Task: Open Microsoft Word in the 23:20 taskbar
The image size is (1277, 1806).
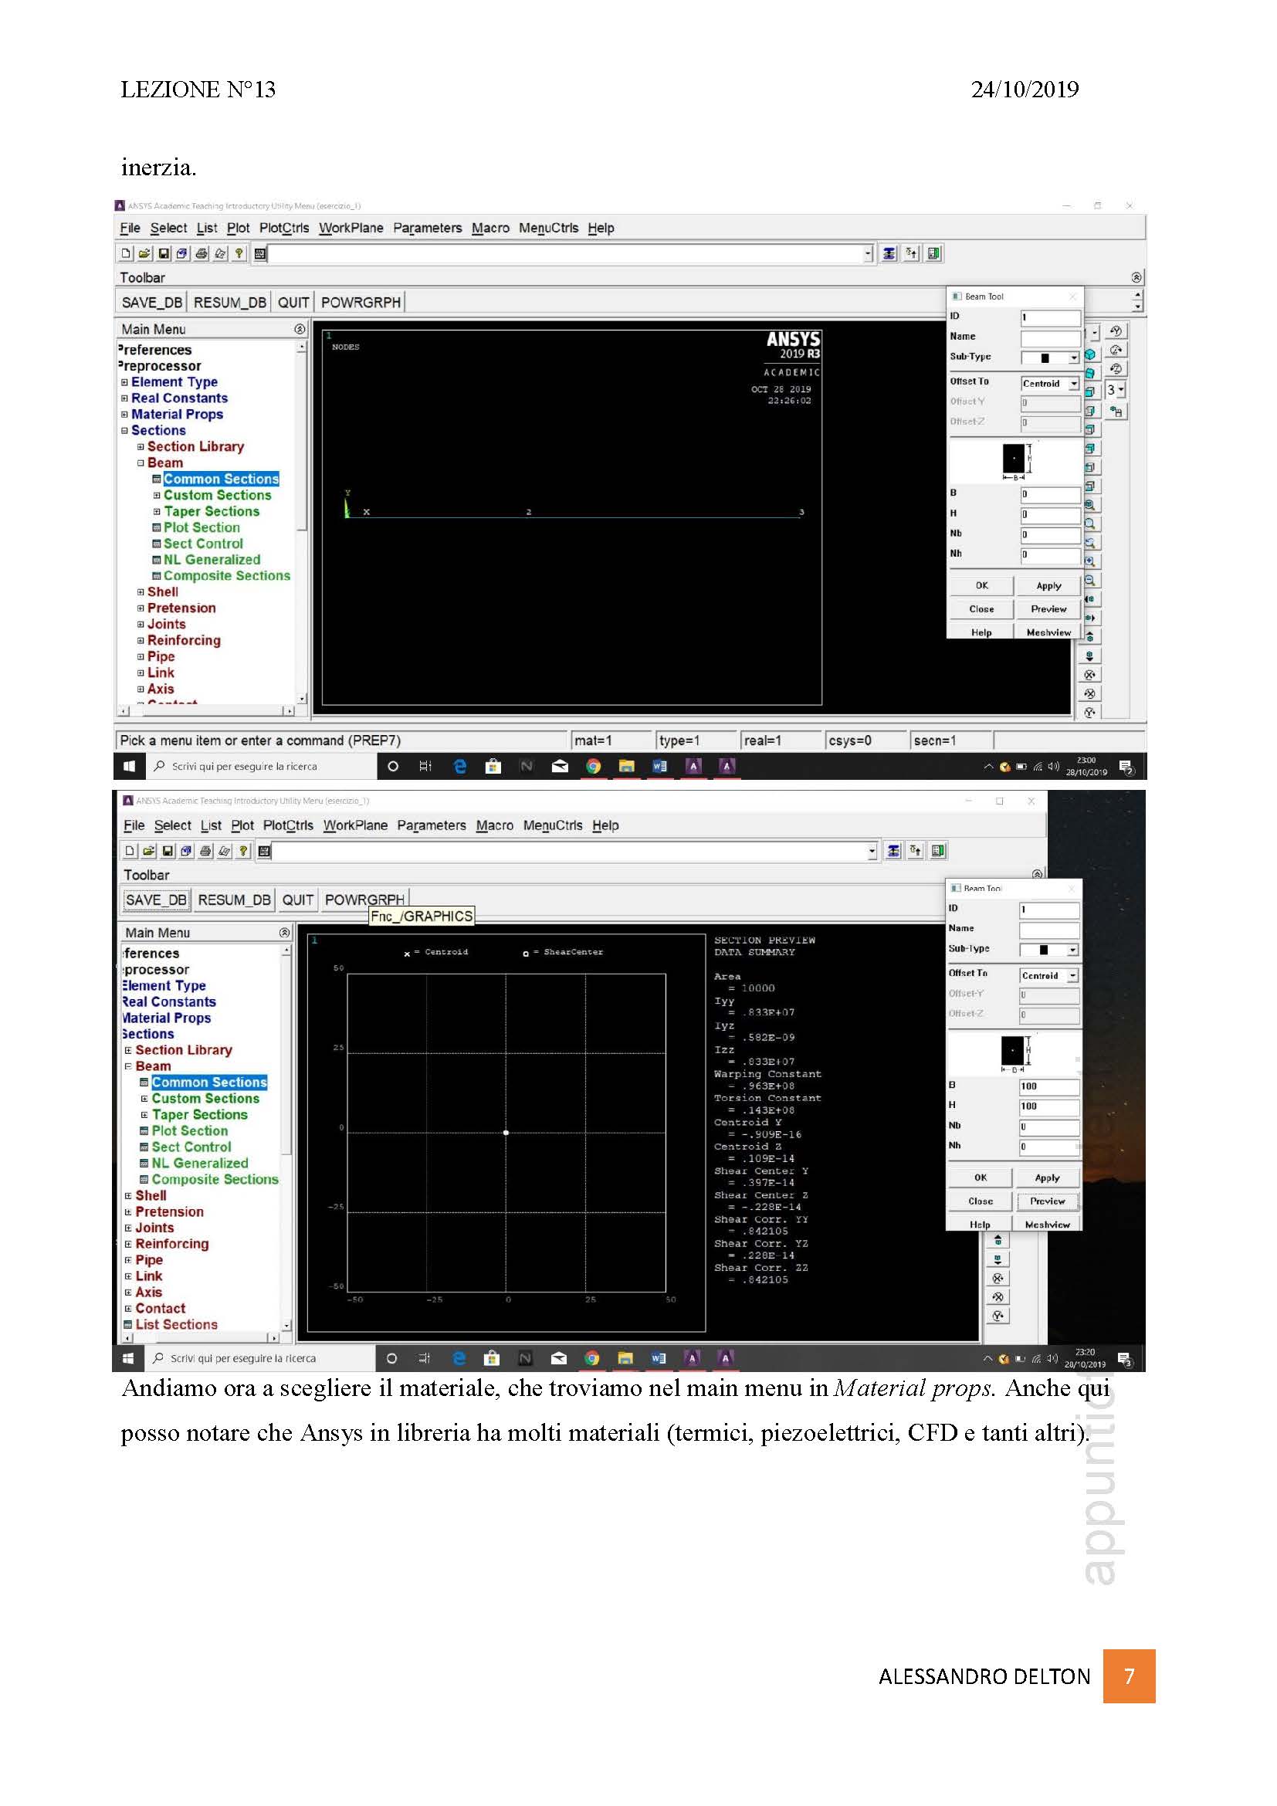Action: click(659, 1358)
